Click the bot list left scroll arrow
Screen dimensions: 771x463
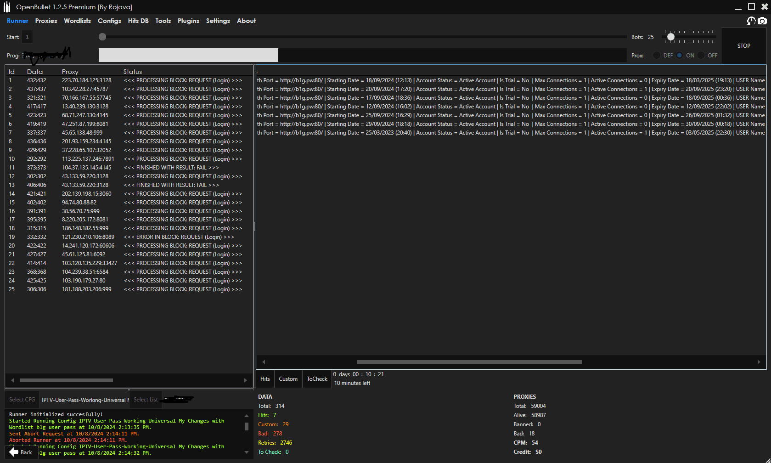point(12,380)
